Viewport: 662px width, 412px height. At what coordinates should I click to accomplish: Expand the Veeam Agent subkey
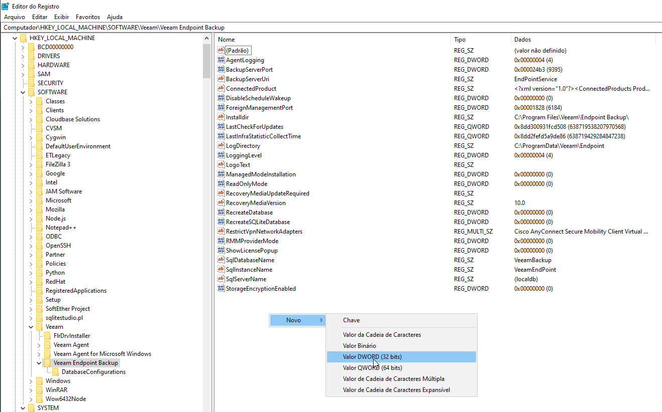39,345
